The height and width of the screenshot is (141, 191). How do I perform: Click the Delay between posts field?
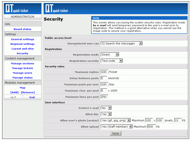[104, 78]
